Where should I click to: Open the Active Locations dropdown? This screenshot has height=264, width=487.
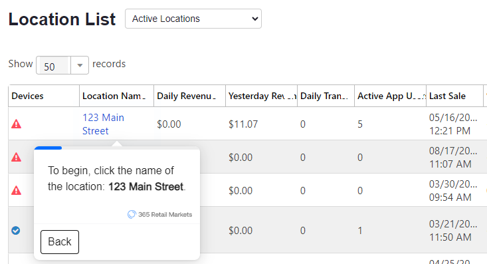tap(193, 19)
